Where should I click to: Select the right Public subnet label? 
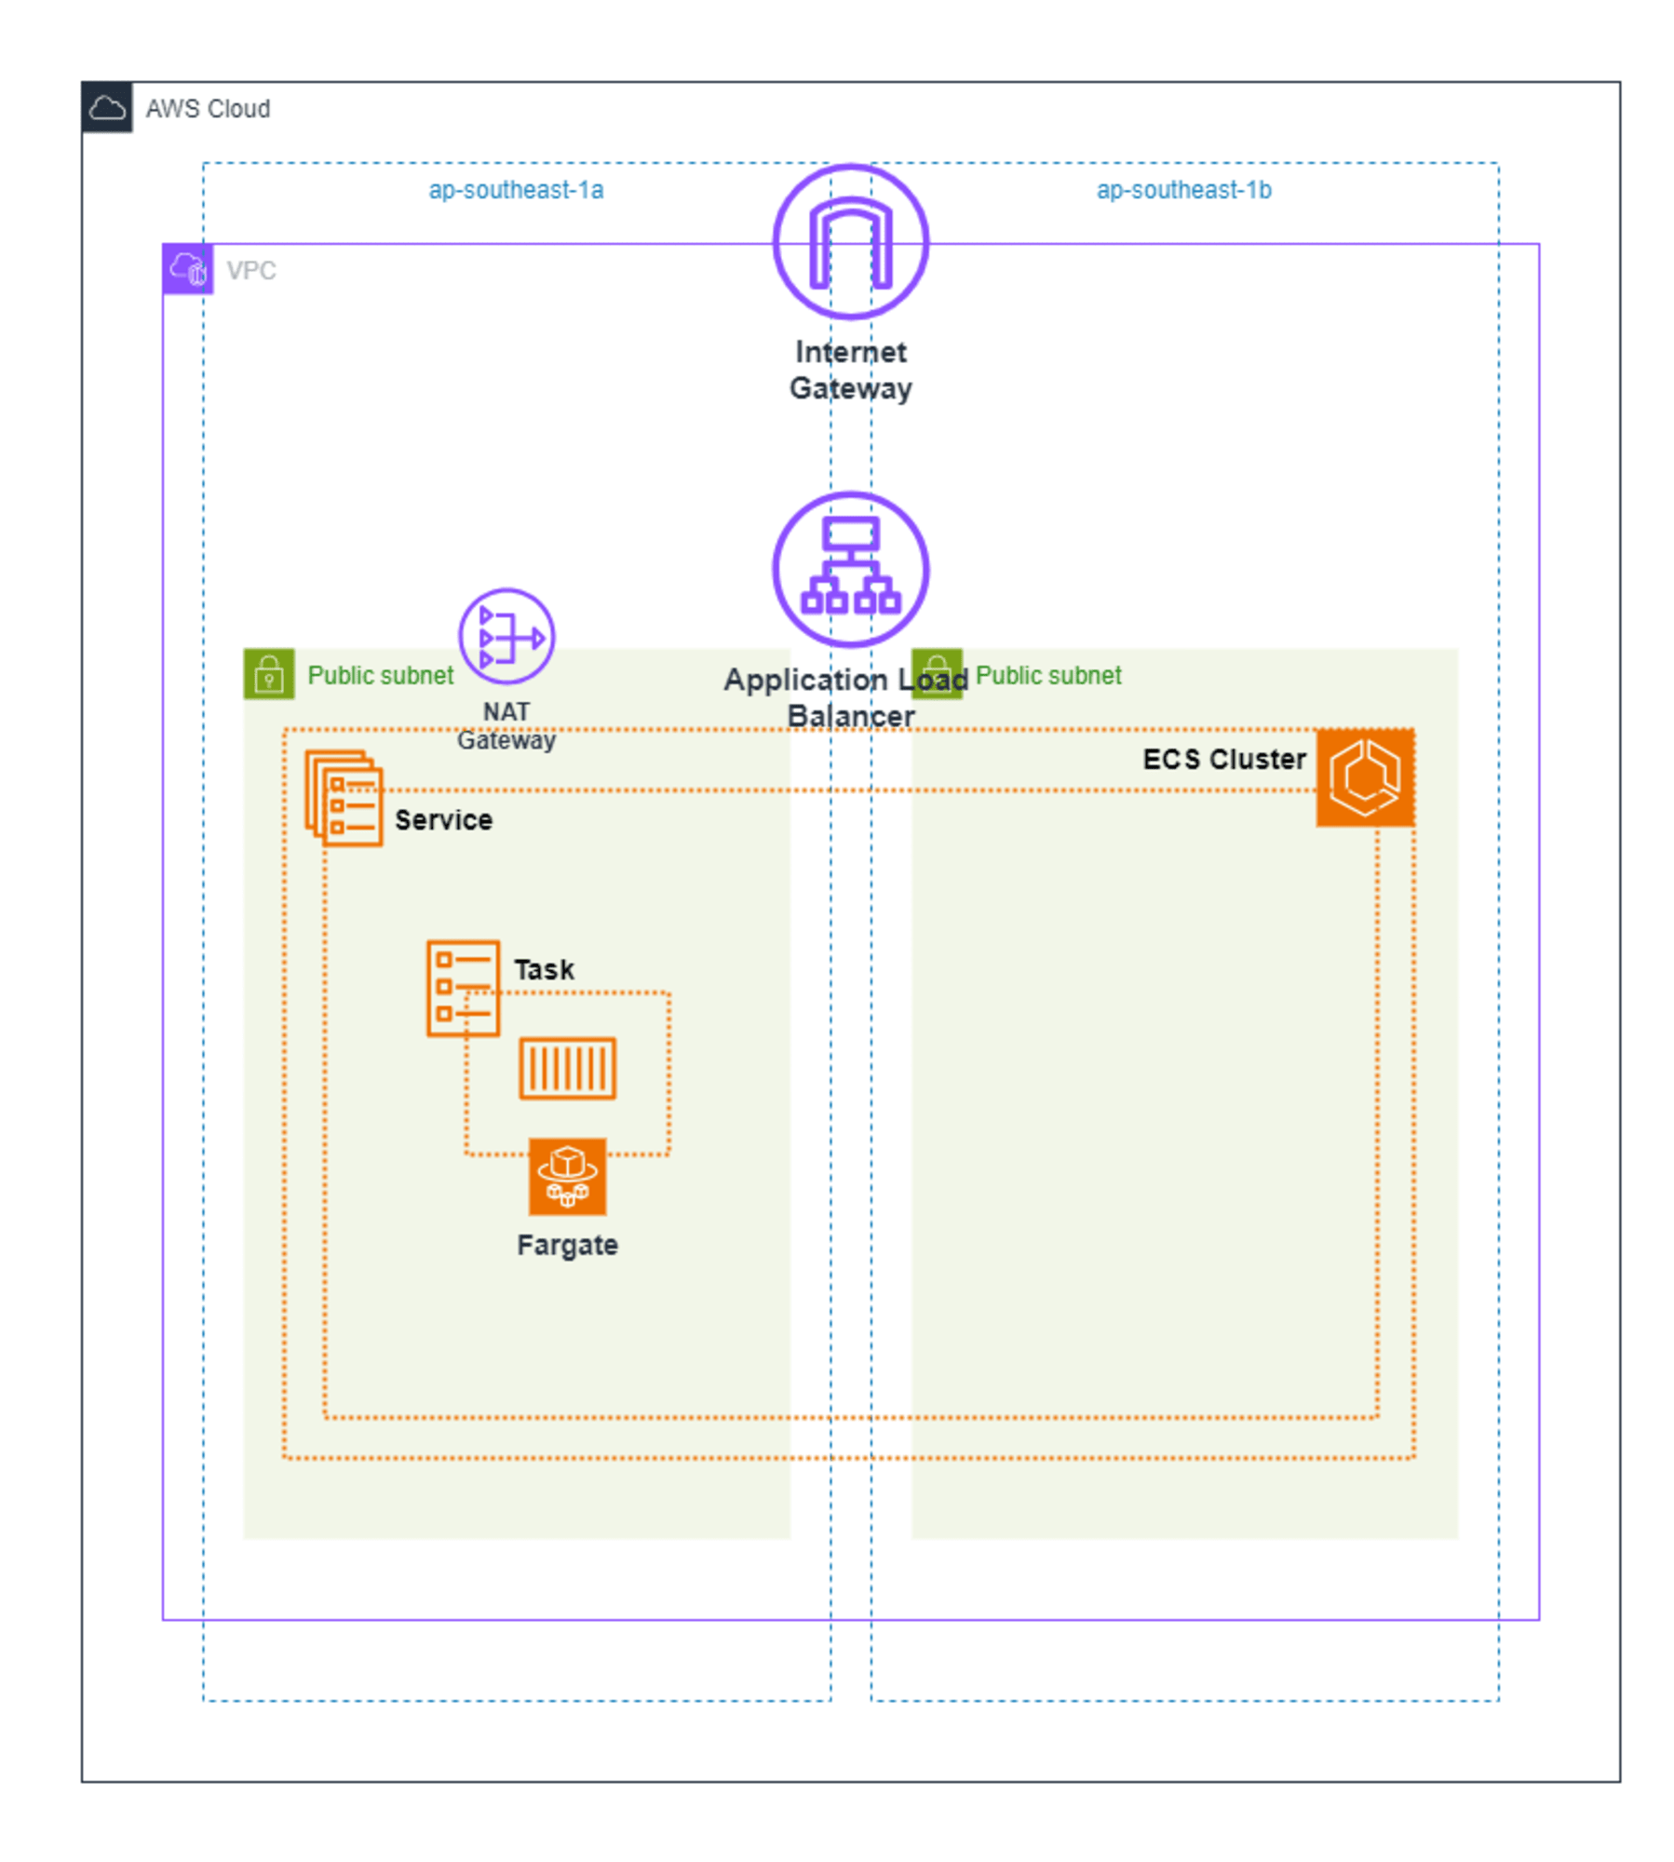[x=1047, y=675]
